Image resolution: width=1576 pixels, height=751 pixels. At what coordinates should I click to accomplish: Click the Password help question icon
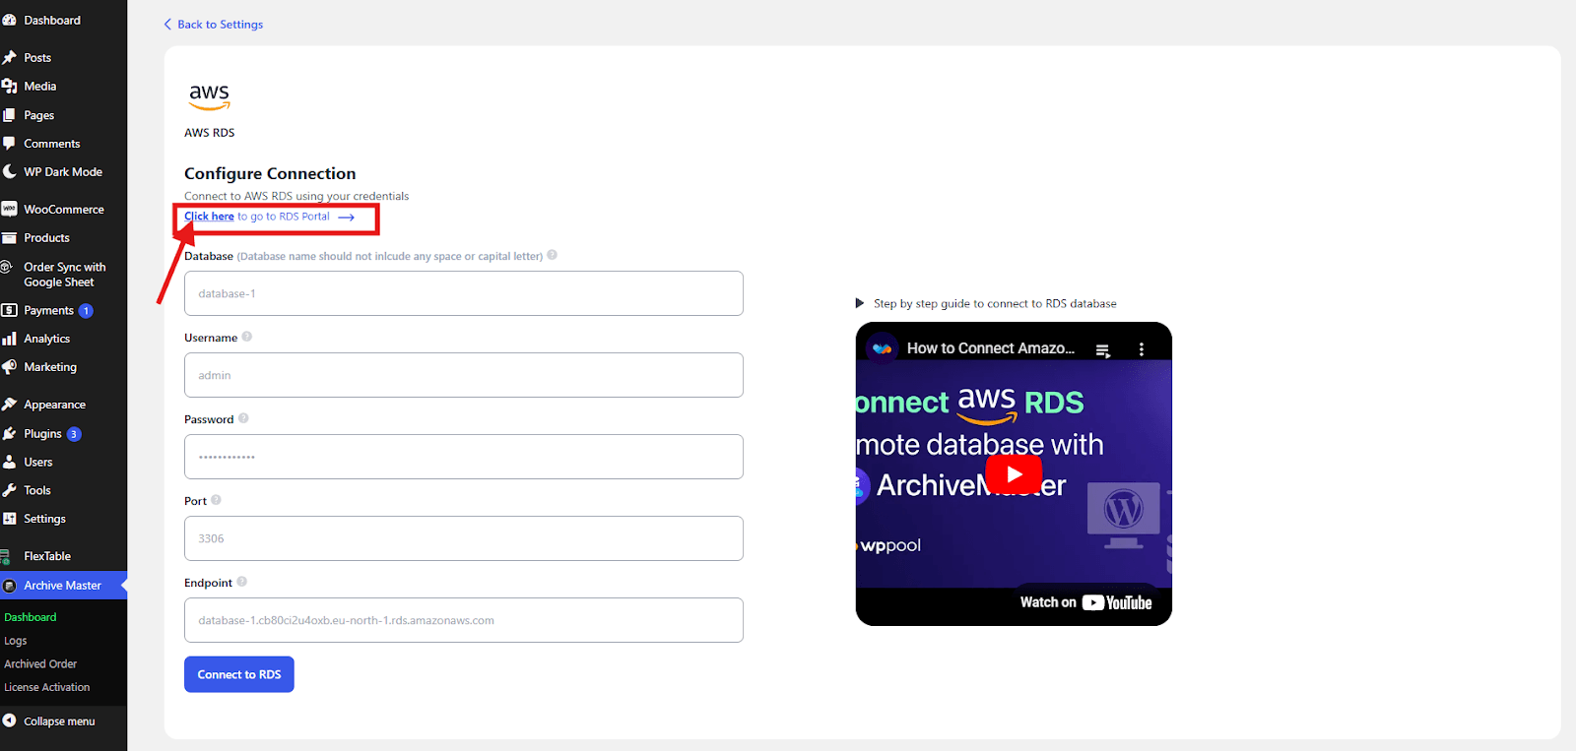click(243, 418)
